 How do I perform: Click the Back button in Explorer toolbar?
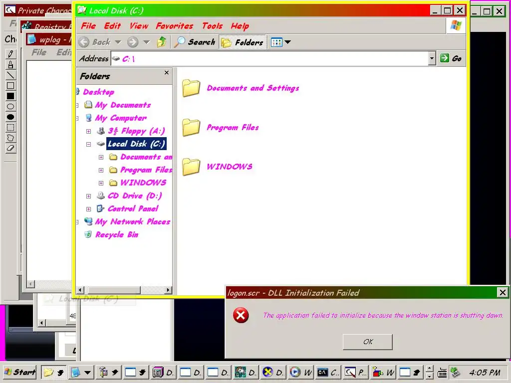[95, 42]
